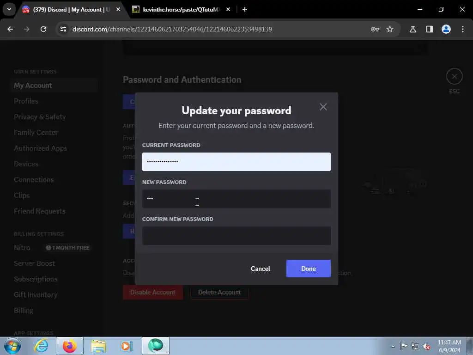Click the Current Password field
The image size is (473, 355).
coord(236,161)
